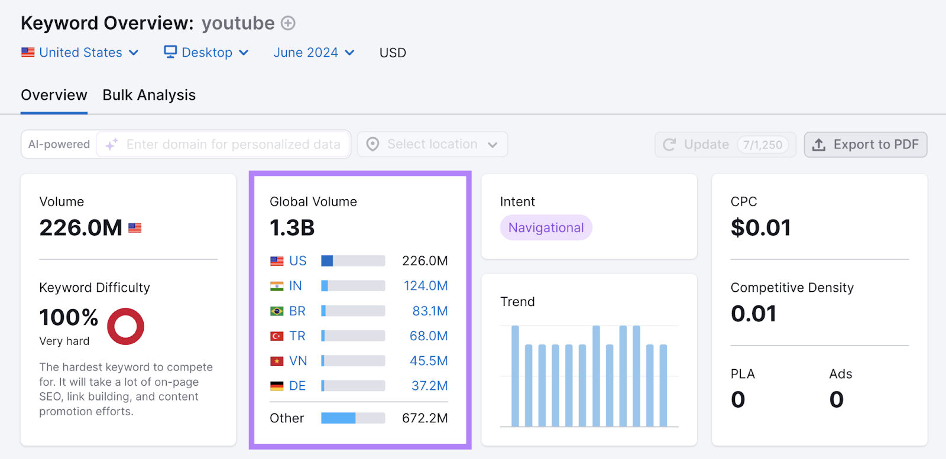Click the red Keyword Difficulty donut chart
The width and height of the screenshot is (946, 459).
click(x=125, y=326)
